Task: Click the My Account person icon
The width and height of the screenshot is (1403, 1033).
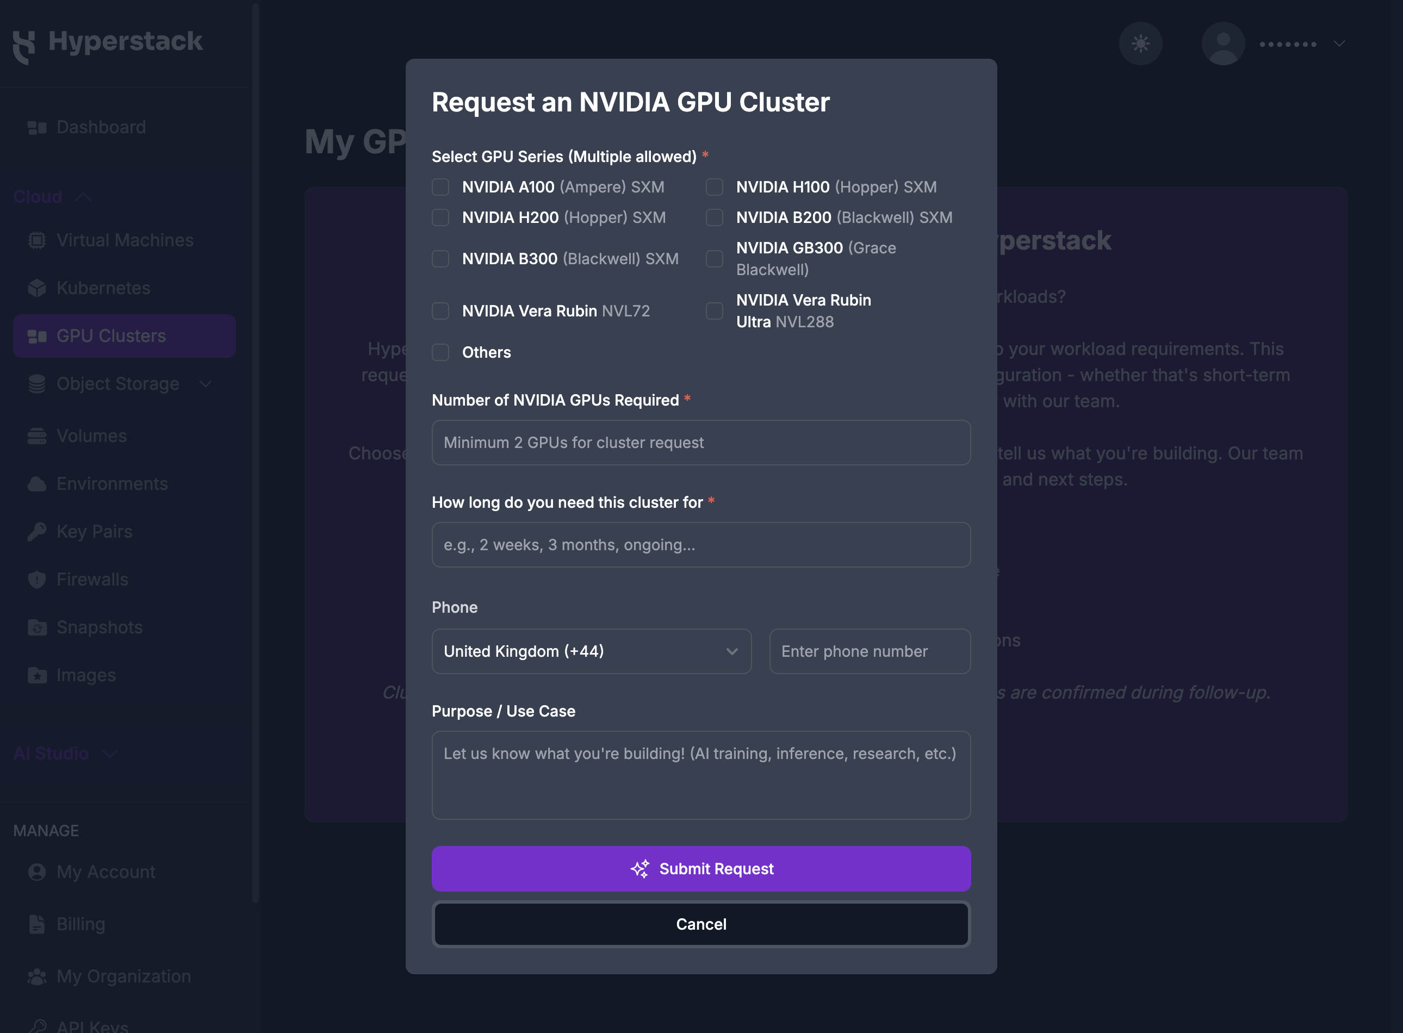Action: click(37, 872)
